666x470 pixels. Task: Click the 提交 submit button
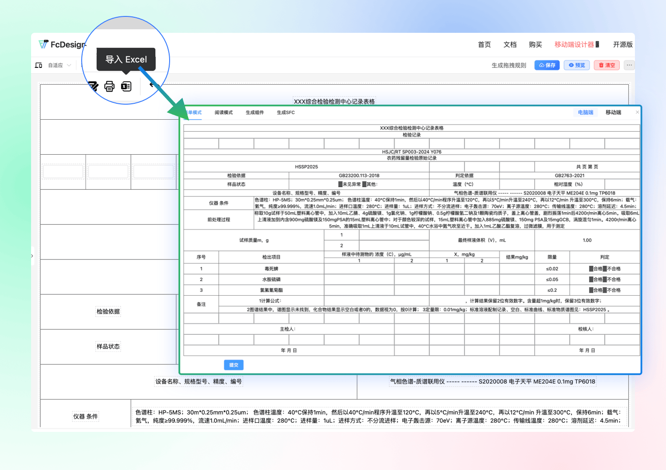[x=234, y=365]
